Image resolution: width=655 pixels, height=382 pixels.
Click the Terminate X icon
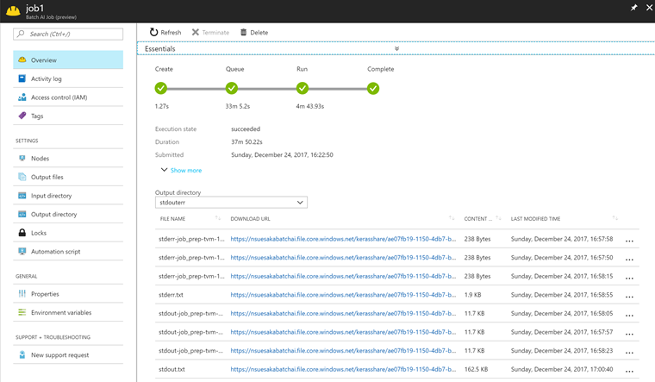195,32
